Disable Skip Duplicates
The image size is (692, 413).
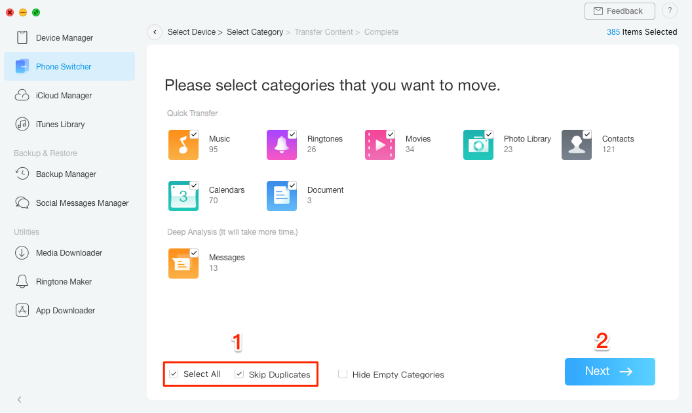(239, 374)
